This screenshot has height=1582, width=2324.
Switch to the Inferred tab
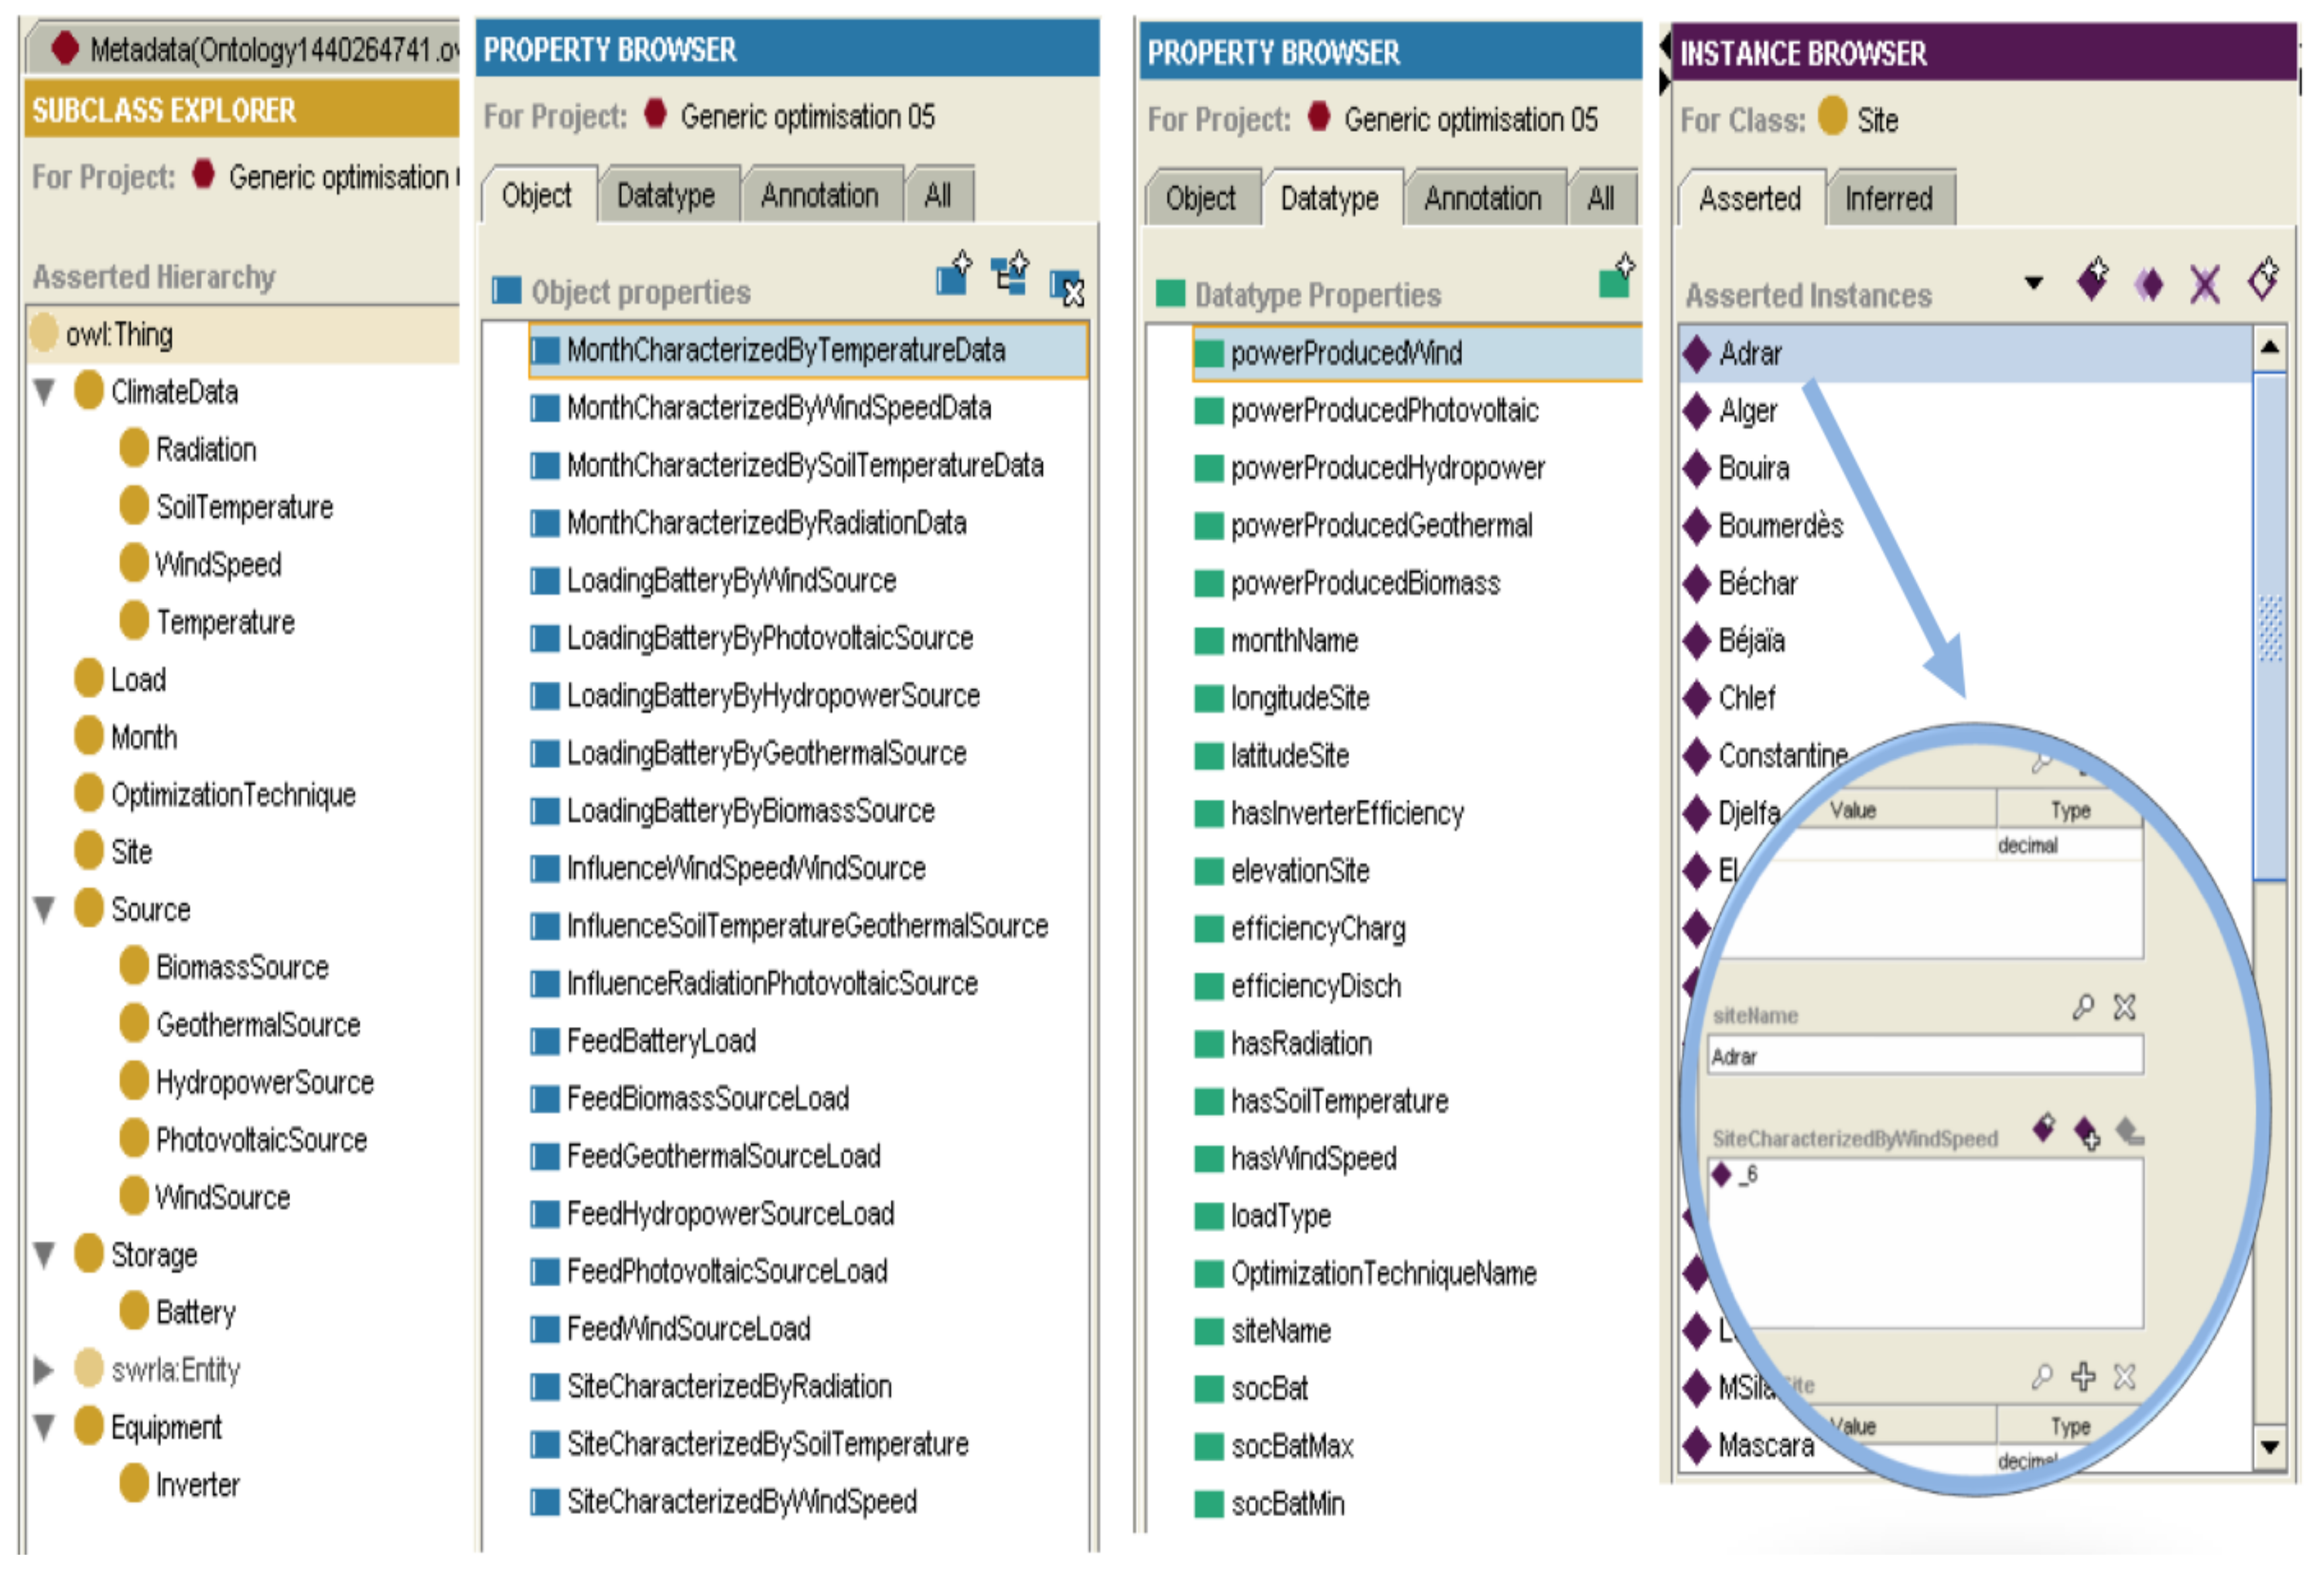[1888, 199]
